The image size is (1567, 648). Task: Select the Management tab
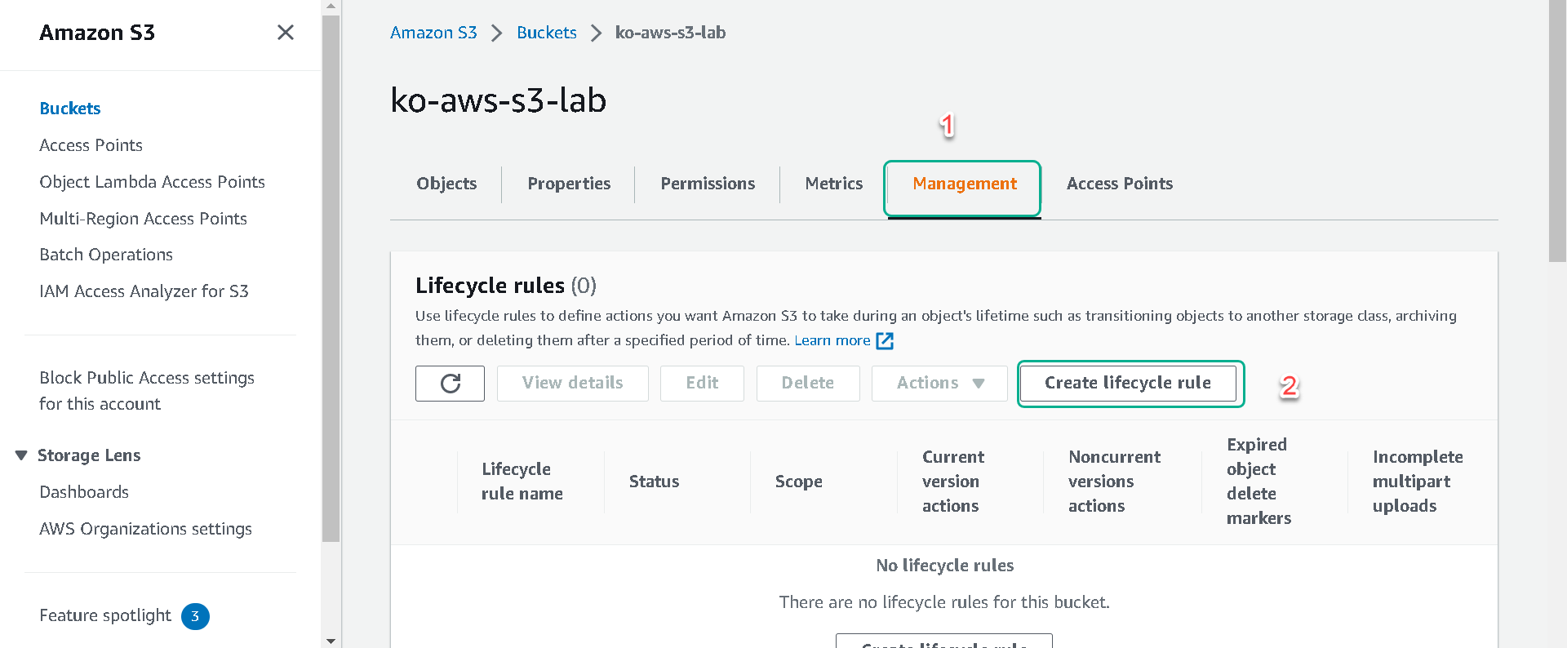click(964, 184)
